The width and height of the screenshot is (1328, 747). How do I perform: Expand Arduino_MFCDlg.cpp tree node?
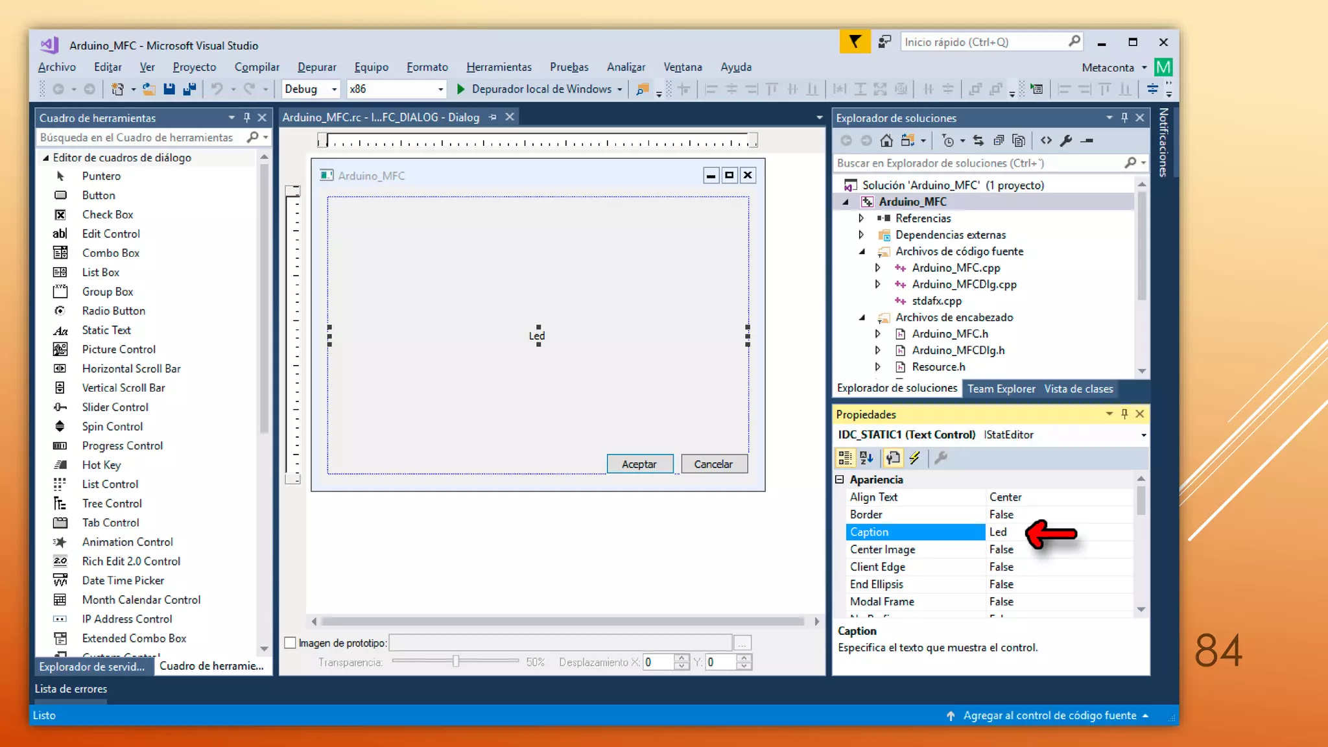(877, 284)
